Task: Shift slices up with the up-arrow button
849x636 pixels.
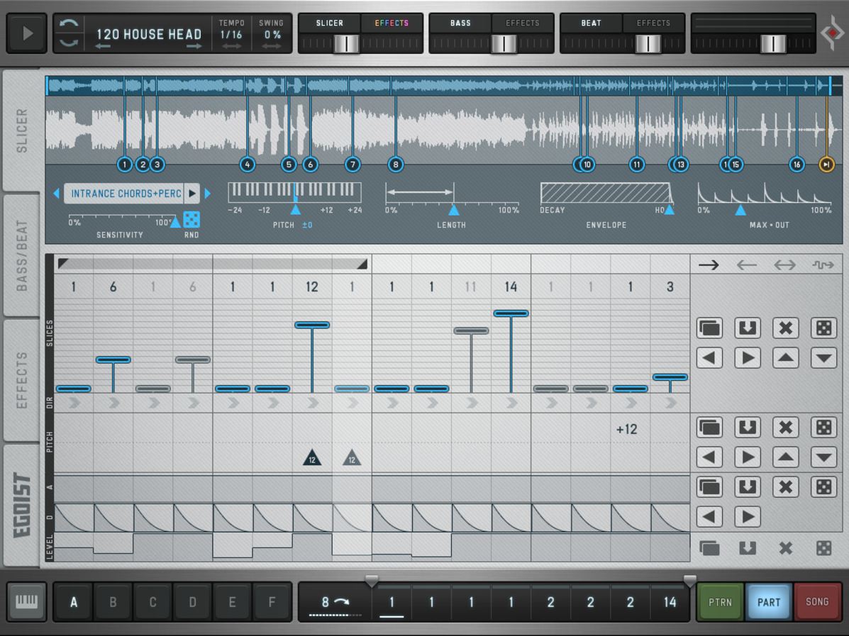Action: (x=785, y=357)
